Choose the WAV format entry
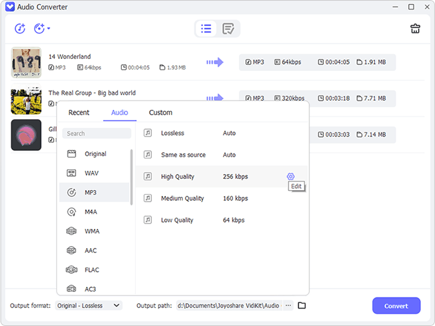 [x=94, y=173]
